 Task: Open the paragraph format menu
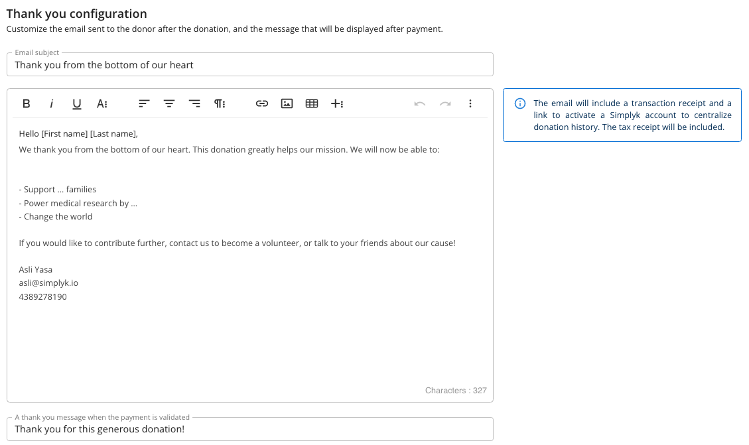pyautogui.click(x=220, y=103)
